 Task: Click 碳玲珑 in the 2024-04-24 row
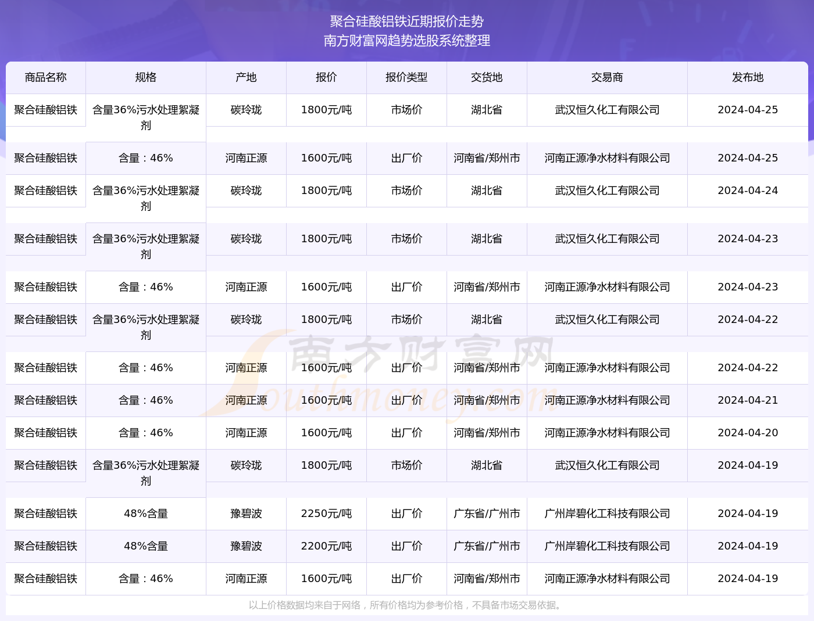point(247,191)
